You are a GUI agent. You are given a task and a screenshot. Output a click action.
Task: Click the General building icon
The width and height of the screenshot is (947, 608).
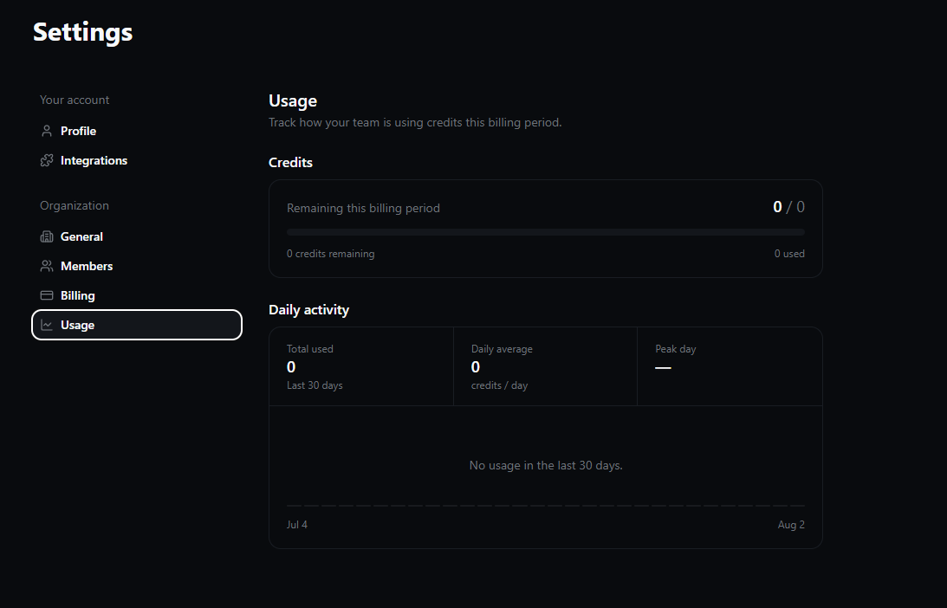[47, 236]
